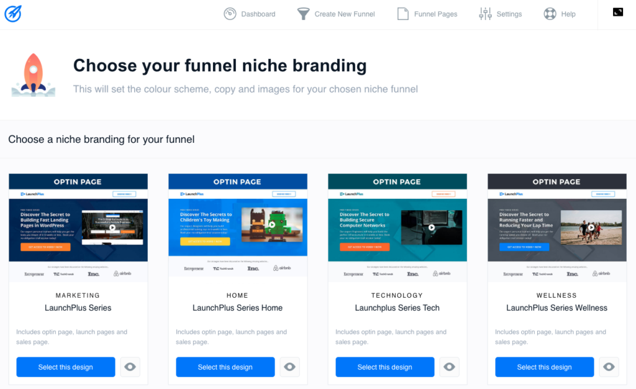
Task: Select this design for LaunchPlus Series Marketing
Action: click(x=66, y=367)
